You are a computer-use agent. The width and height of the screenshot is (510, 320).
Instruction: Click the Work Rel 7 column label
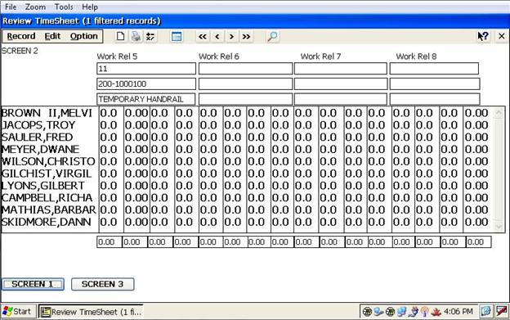(x=320, y=56)
